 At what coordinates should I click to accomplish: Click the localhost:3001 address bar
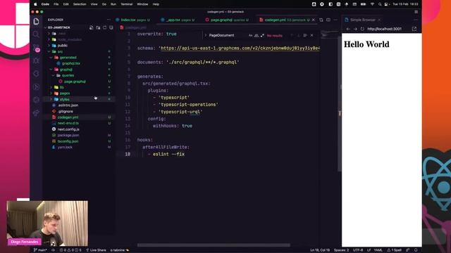tap(388, 29)
